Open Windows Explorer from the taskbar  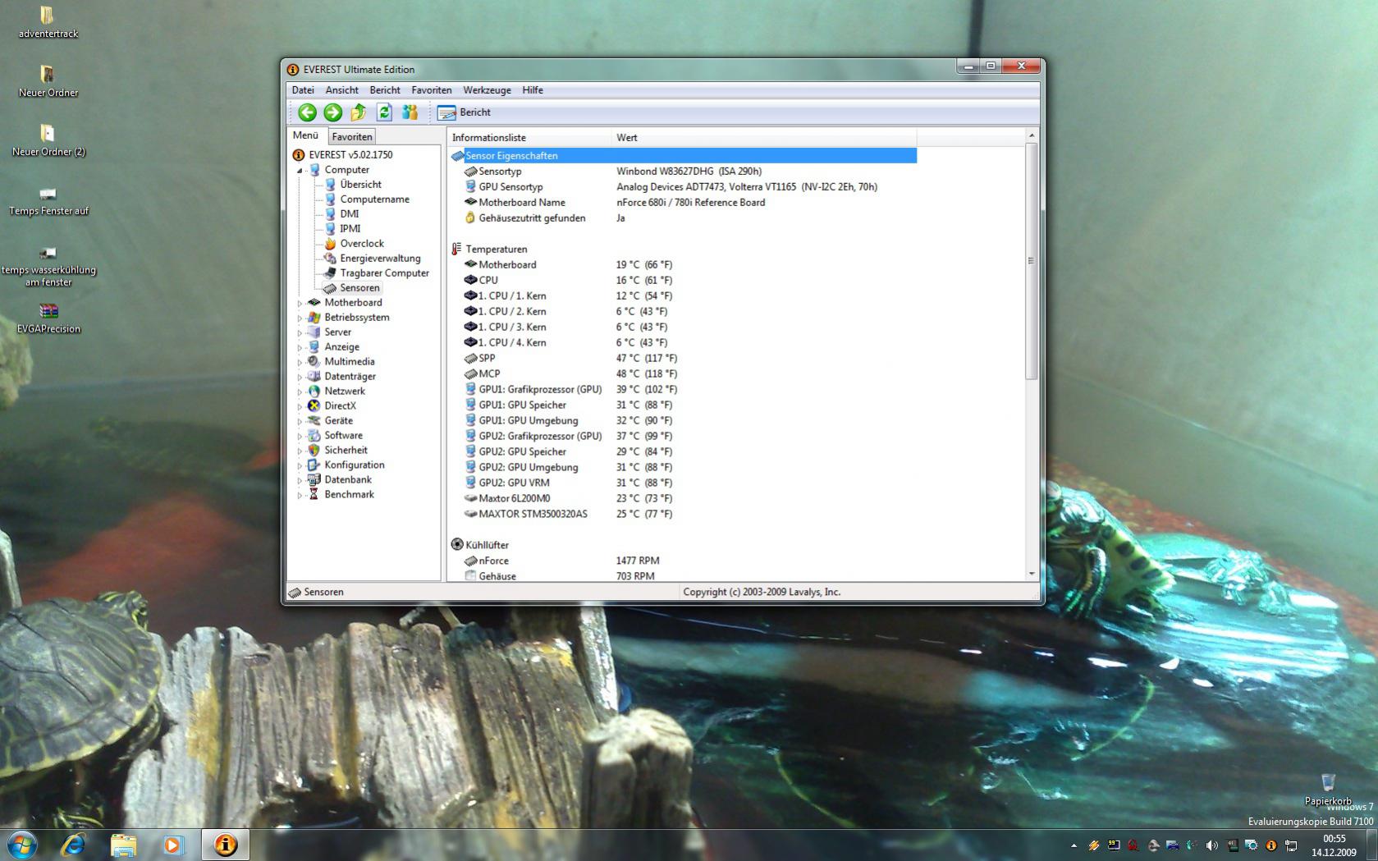point(123,844)
